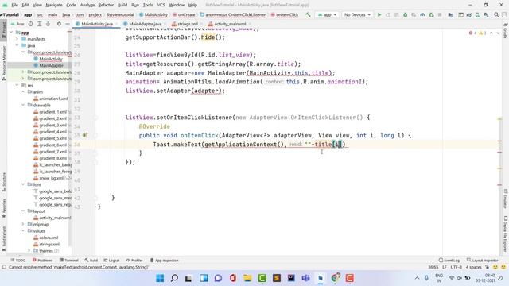The image size is (509, 286).
Task: Run the app with green play button
Action: [x=379, y=14]
